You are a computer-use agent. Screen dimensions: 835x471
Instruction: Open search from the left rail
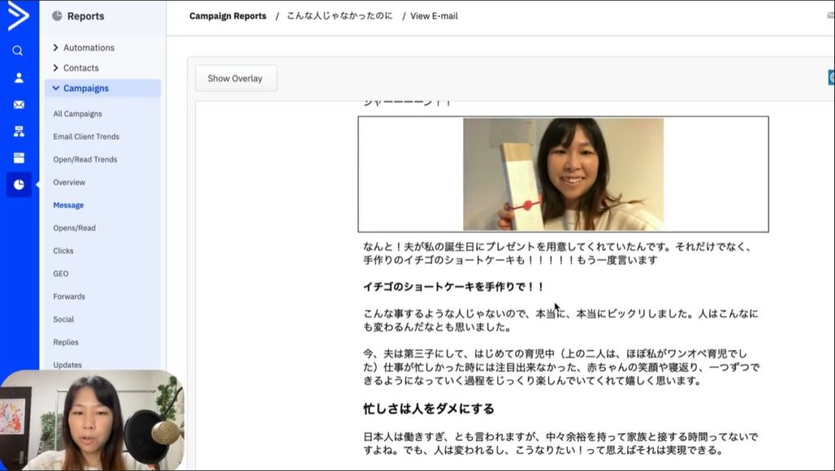point(18,51)
